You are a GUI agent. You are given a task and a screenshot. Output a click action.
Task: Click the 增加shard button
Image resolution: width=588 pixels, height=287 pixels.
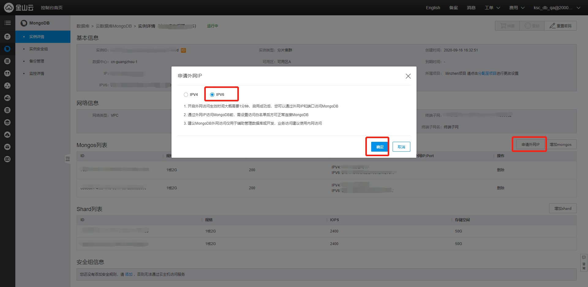pyautogui.click(x=563, y=209)
